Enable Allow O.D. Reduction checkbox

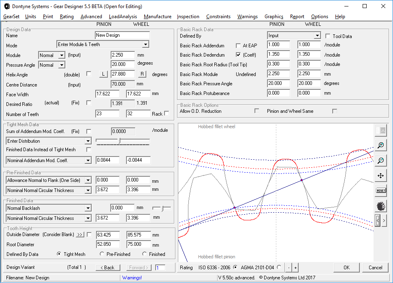tap(256, 111)
